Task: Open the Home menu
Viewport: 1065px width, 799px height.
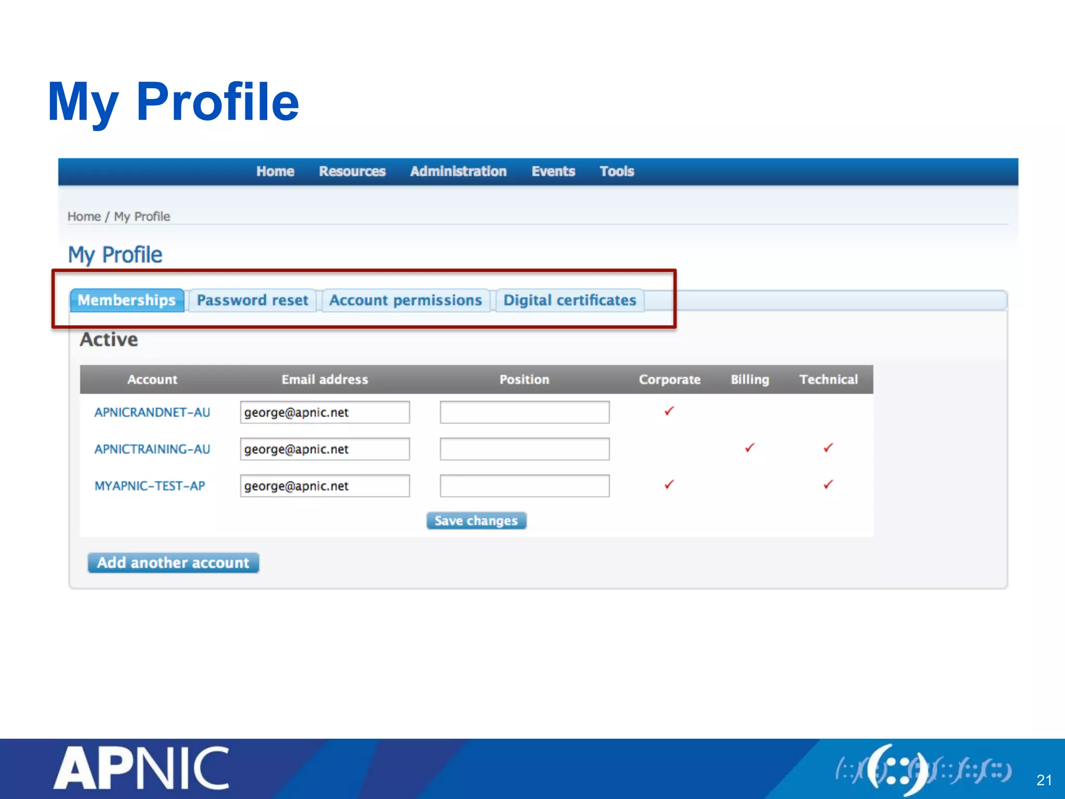Action: point(275,171)
